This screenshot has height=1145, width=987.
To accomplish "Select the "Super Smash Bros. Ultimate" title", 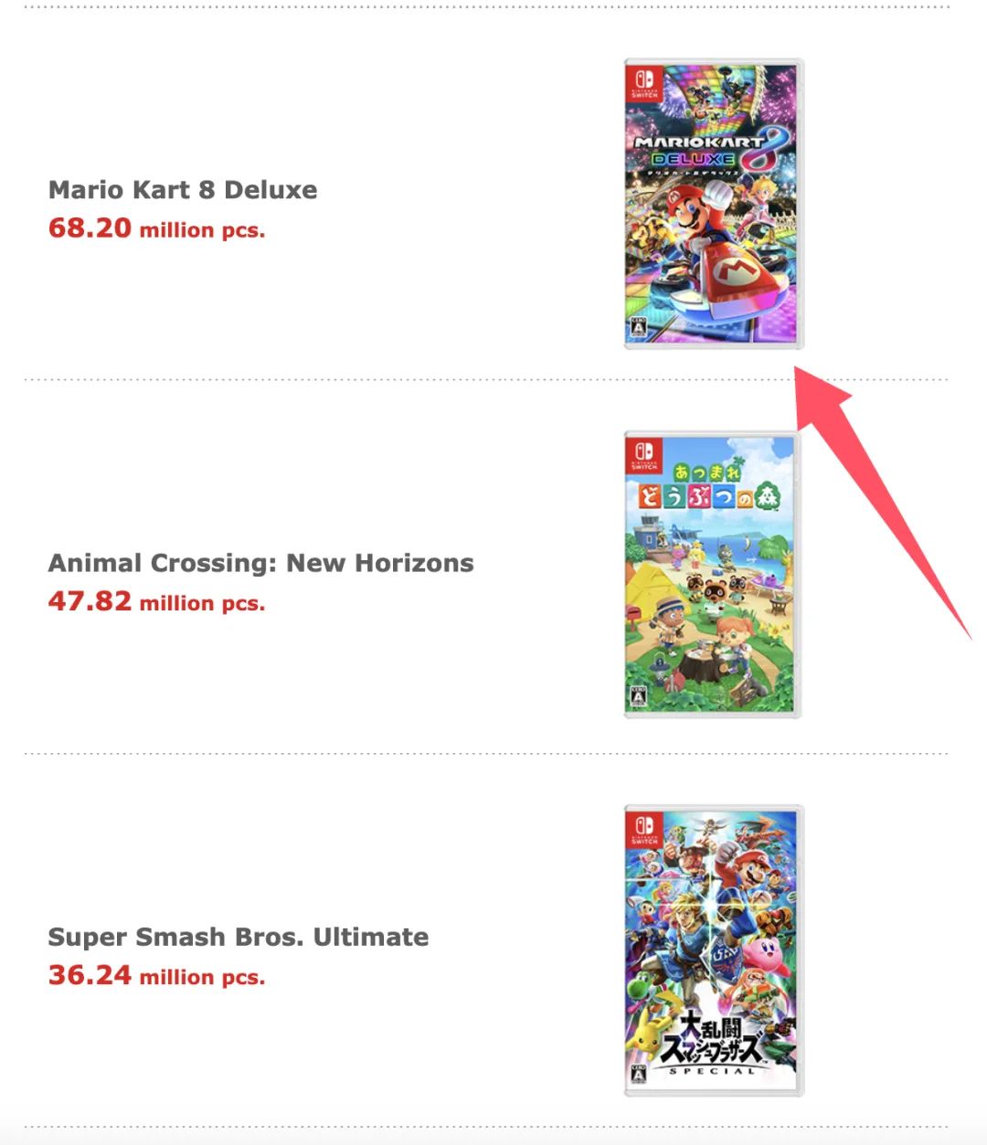I will point(238,937).
